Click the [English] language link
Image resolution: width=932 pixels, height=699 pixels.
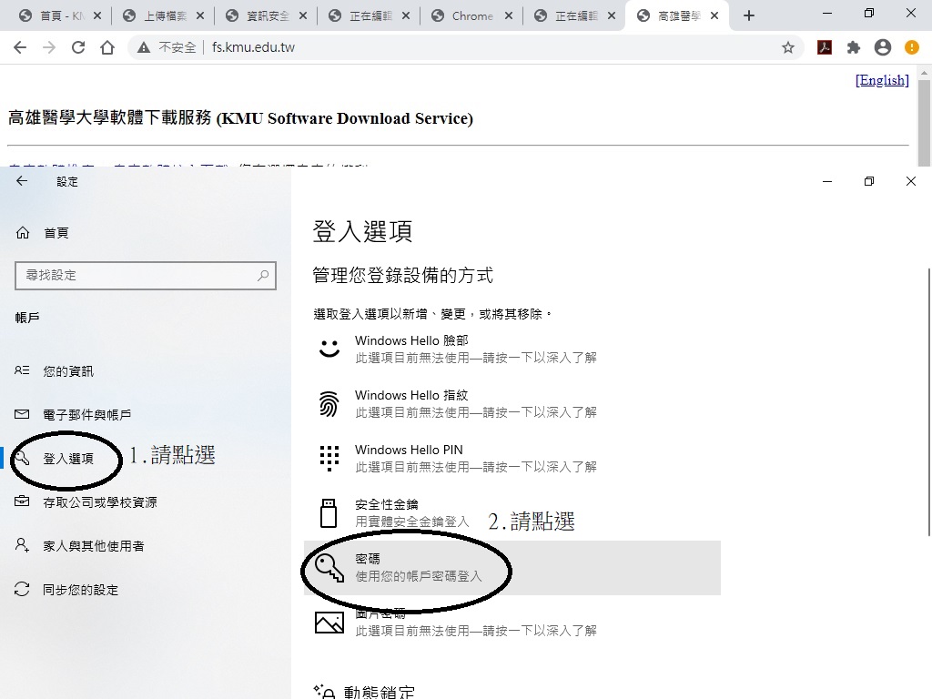pyautogui.click(x=882, y=80)
